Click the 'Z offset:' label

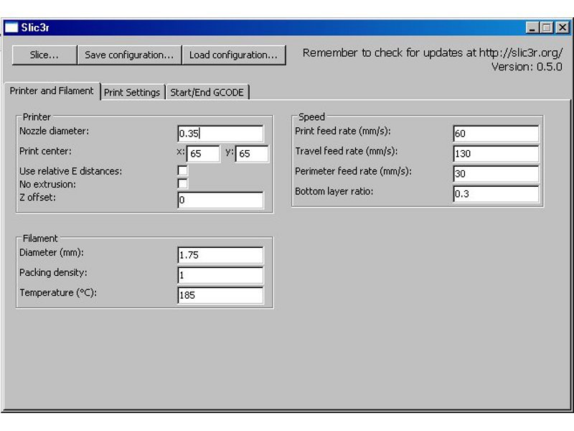coord(38,198)
